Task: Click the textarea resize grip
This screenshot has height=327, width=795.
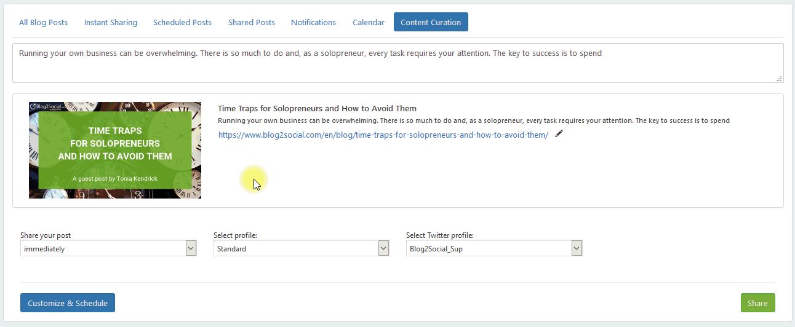Action: pyautogui.click(x=779, y=78)
